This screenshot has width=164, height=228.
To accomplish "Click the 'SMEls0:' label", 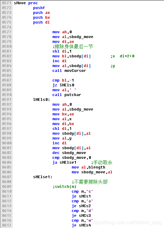I will click(42, 100).
